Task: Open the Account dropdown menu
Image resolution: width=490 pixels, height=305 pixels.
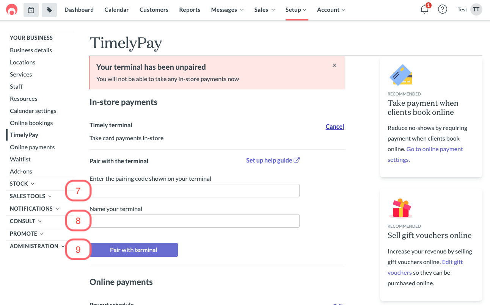Action: pyautogui.click(x=331, y=10)
